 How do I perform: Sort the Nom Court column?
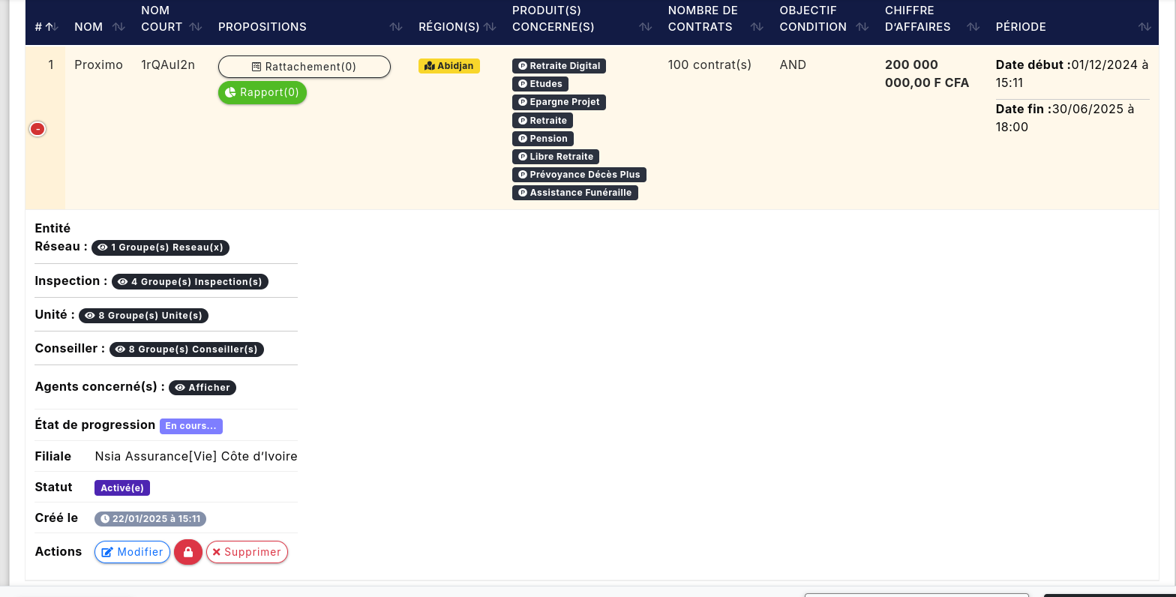(196, 27)
